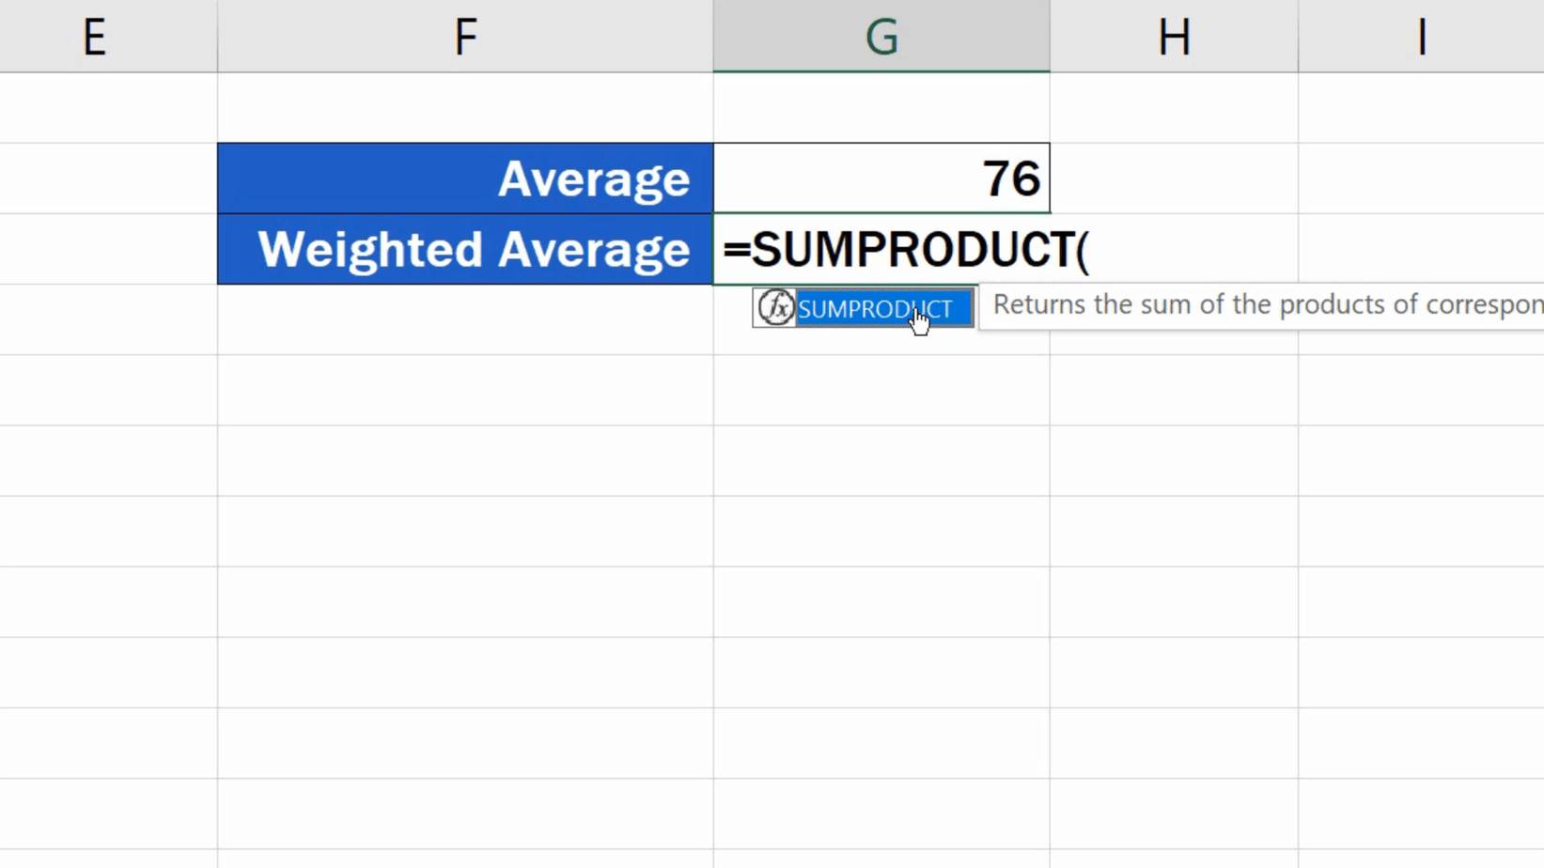Select the empty cell right of Weighted Average formula
Image resolution: width=1544 pixels, height=868 pixels.
(x=1173, y=249)
